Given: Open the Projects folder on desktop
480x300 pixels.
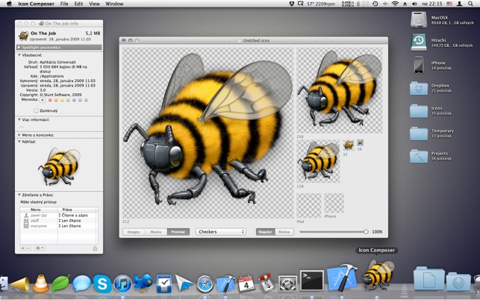Looking at the screenshot, I should tap(419, 156).
